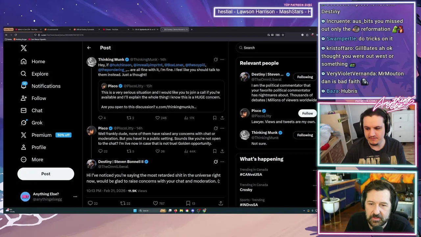The width and height of the screenshot is (421, 237).
Task: Reply to Destiny's post with 22 replies
Action: (x=92, y=203)
